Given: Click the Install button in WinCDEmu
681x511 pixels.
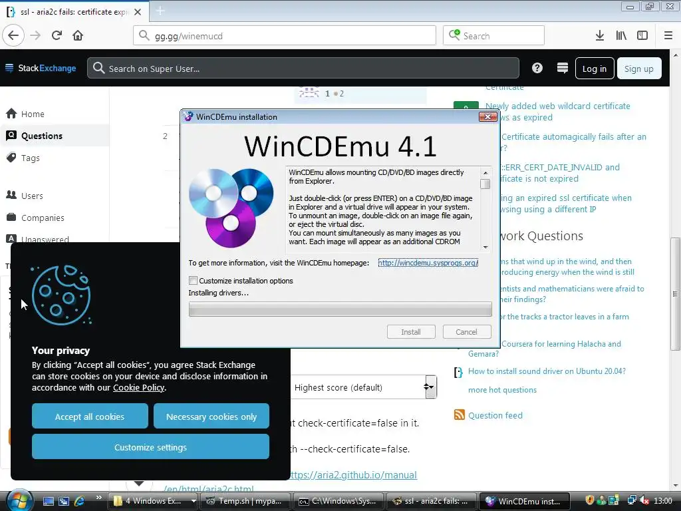Looking at the screenshot, I should point(411,332).
